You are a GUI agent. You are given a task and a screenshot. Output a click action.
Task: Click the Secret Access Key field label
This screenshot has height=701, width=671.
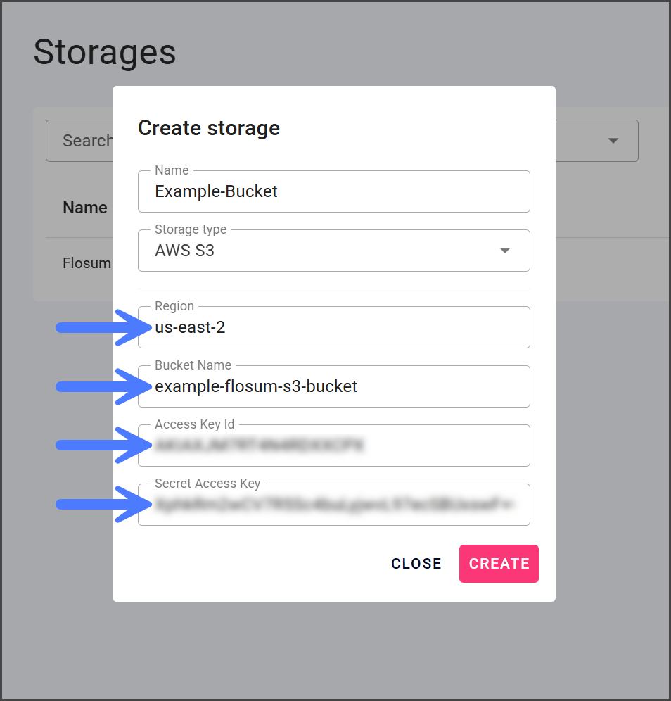click(207, 484)
